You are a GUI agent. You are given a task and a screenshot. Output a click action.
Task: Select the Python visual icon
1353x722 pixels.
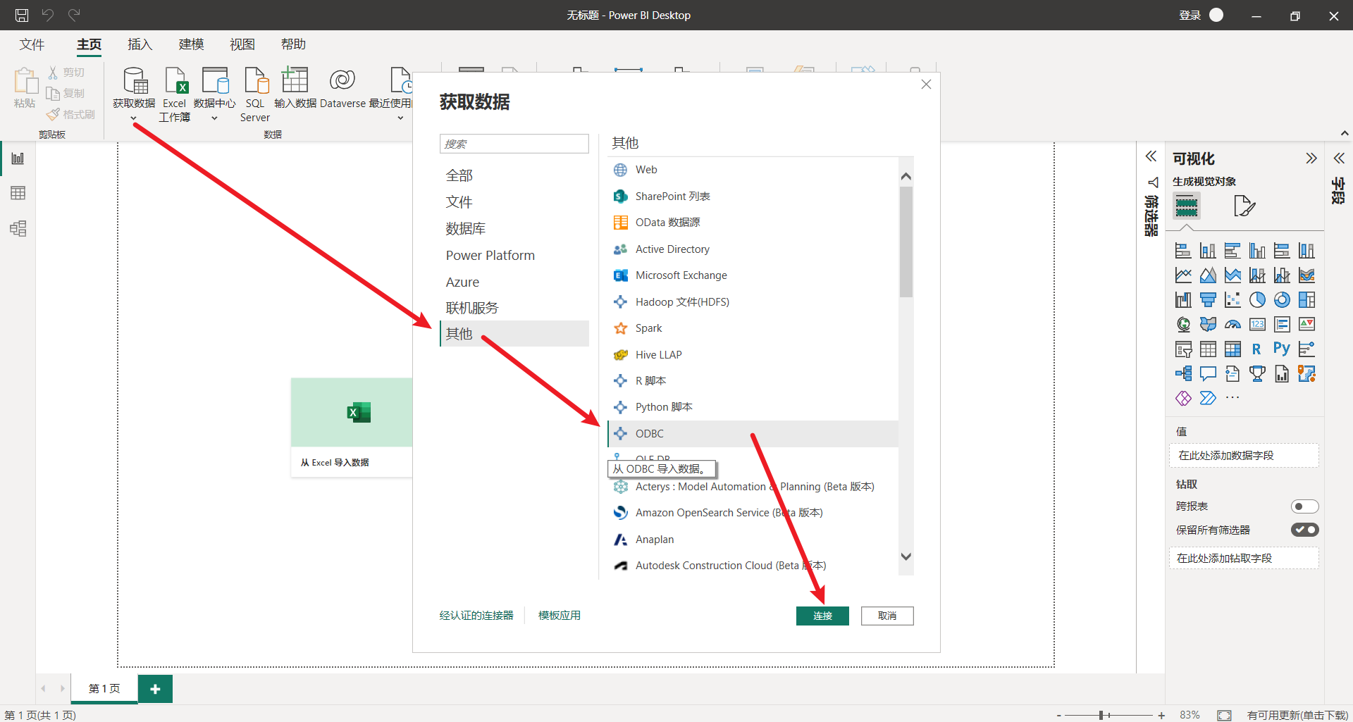(1282, 349)
